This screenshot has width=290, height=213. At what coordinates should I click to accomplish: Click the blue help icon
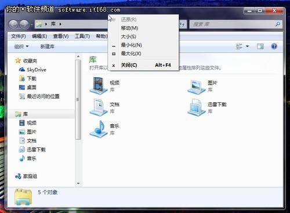pos(274,46)
